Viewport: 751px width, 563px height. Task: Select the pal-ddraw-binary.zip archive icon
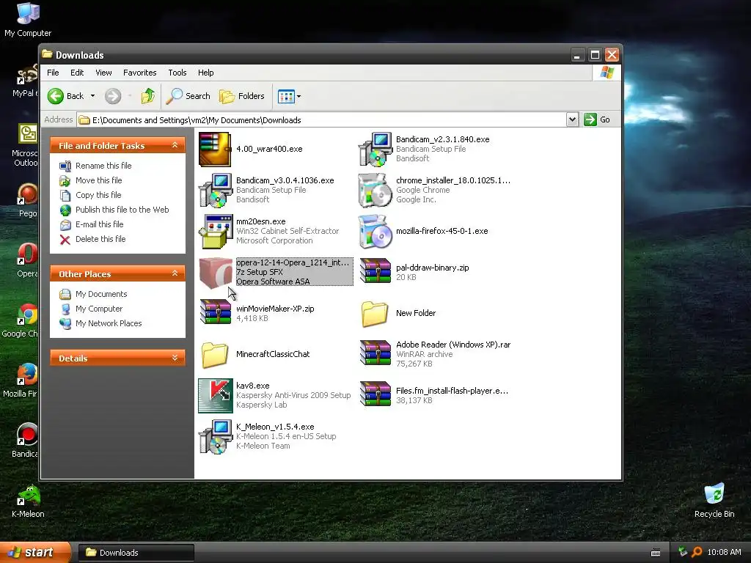pos(375,271)
